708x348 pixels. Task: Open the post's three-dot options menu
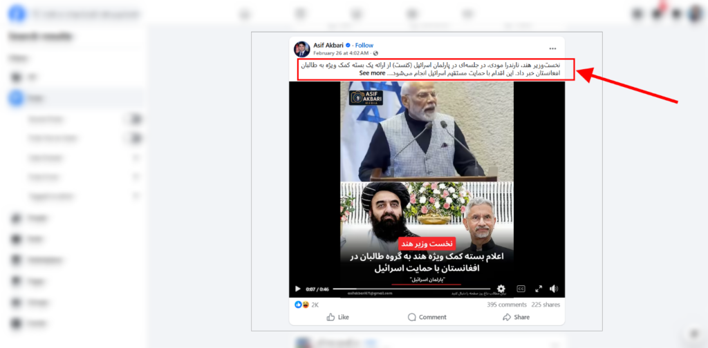pyautogui.click(x=552, y=49)
